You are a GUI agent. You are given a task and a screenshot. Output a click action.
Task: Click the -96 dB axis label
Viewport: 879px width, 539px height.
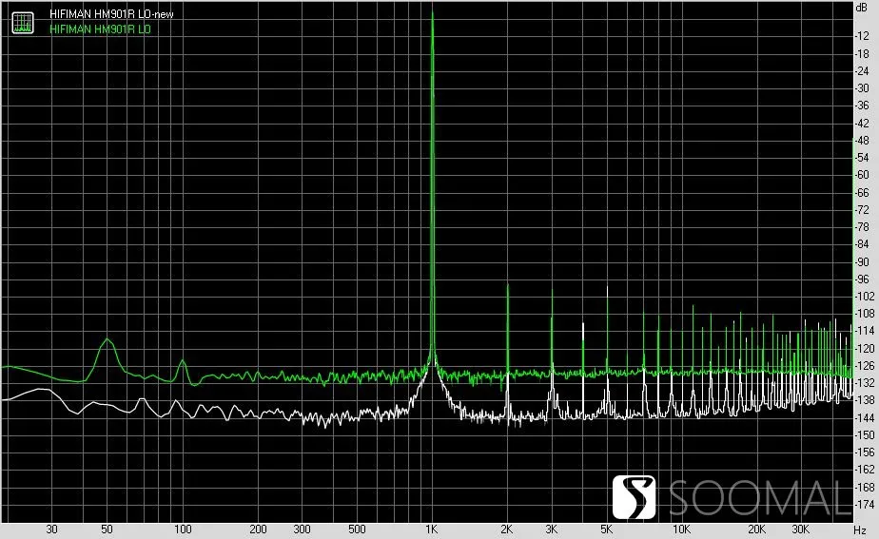tap(862, 279)
